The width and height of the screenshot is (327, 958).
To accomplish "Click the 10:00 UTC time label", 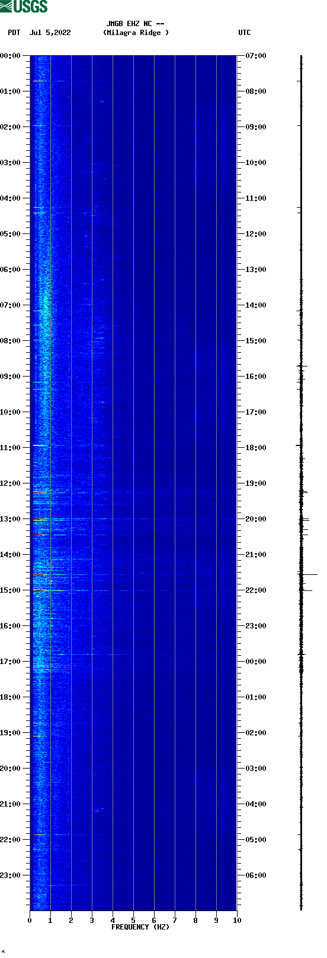I will tap(256, 163).
